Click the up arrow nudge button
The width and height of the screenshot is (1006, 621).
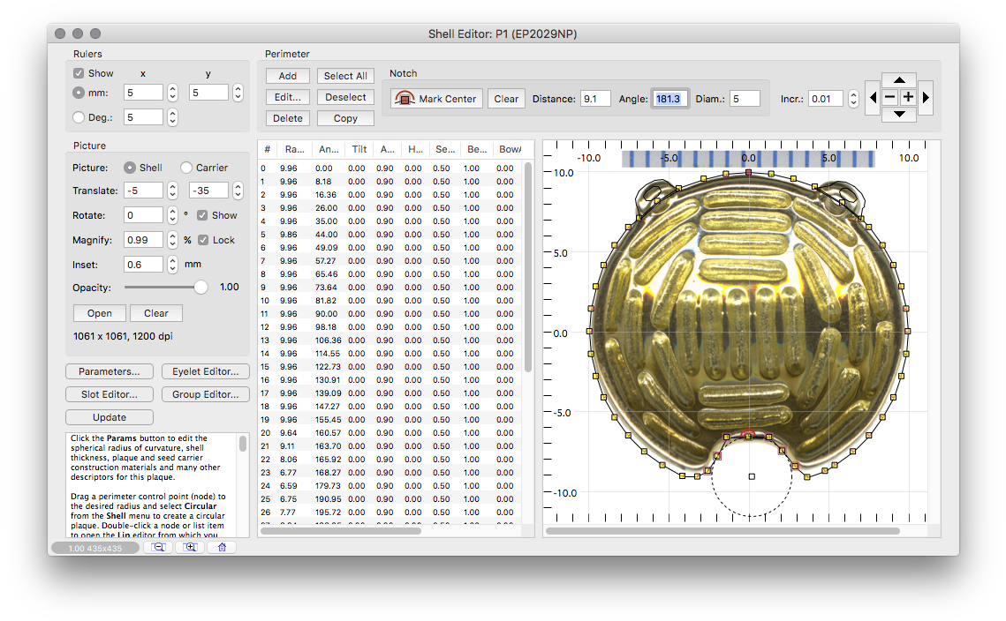click(899, 80)
